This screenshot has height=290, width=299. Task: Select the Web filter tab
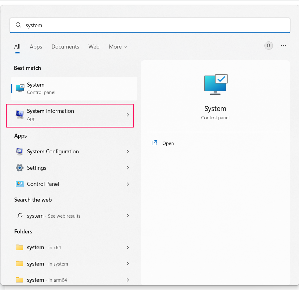94,47
